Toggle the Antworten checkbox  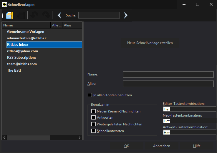[x=93, y=117]
